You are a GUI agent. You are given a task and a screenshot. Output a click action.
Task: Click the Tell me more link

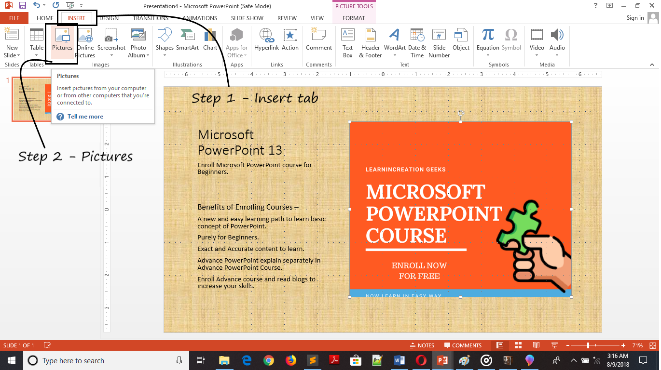pos(85,117)
